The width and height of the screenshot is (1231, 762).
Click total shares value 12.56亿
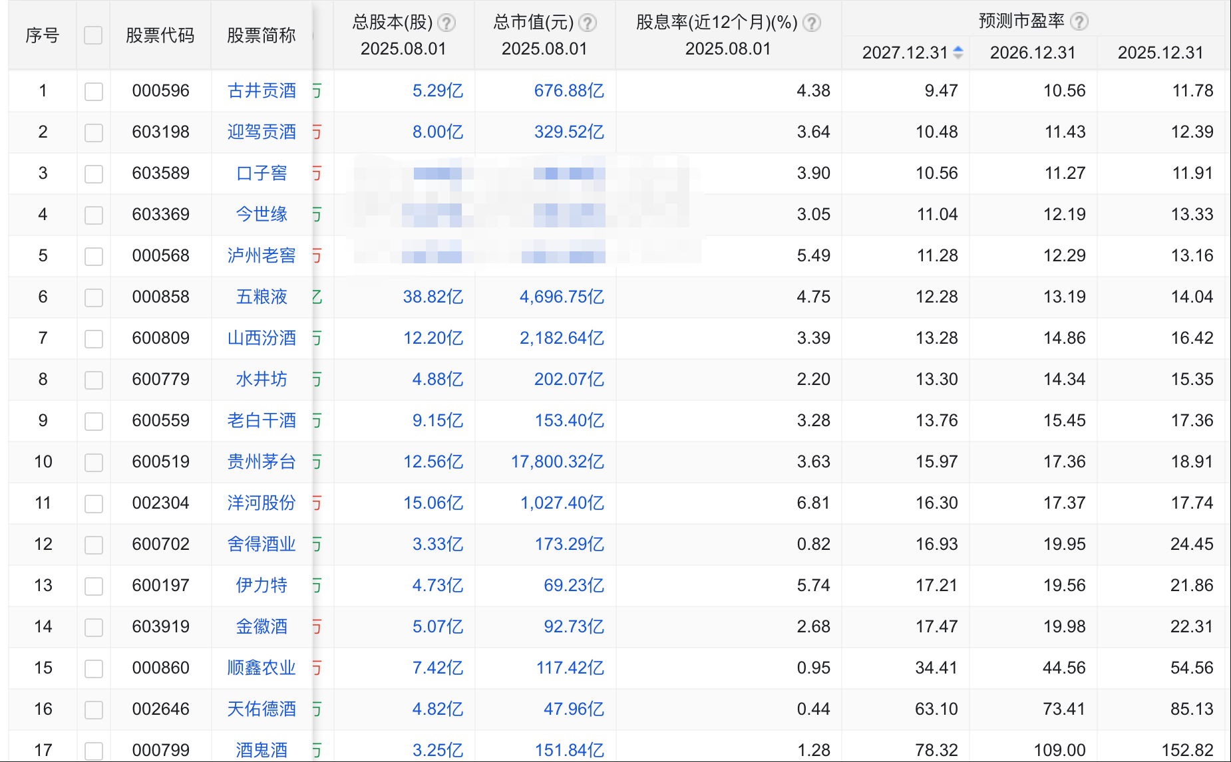point(433,461)
